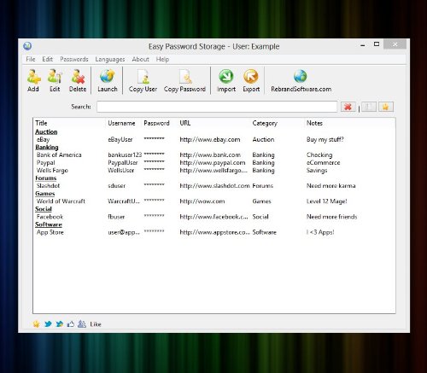Open the Edit menu

tap(48, 59)
